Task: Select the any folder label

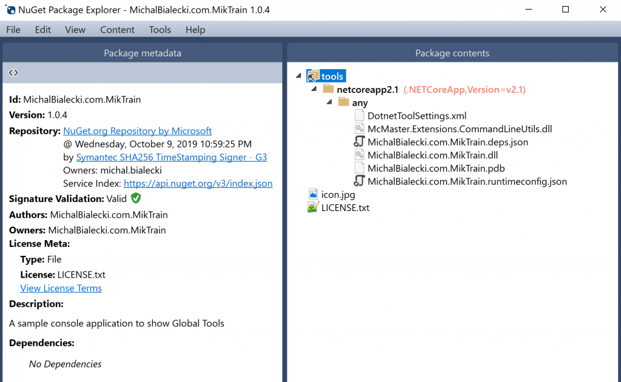Action: 360,103
